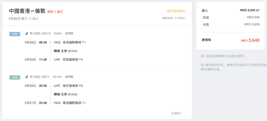The width and height of the screenshot is (267, 121).
Task: Click the 成人 HKD 3,640 x1 fare row
Action: 230,10
